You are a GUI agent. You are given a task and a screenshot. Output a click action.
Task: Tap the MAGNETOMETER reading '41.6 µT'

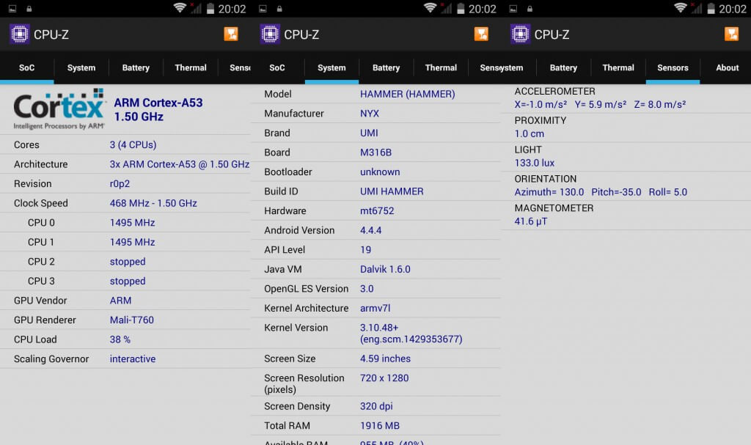(x=531, y=221)
